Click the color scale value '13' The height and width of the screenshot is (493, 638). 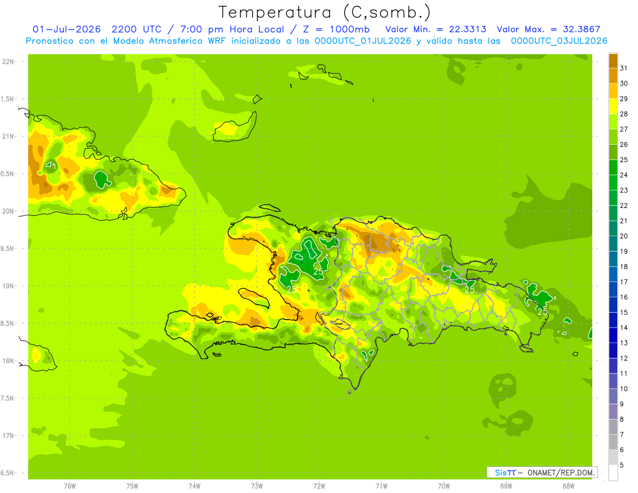point(624,343)
